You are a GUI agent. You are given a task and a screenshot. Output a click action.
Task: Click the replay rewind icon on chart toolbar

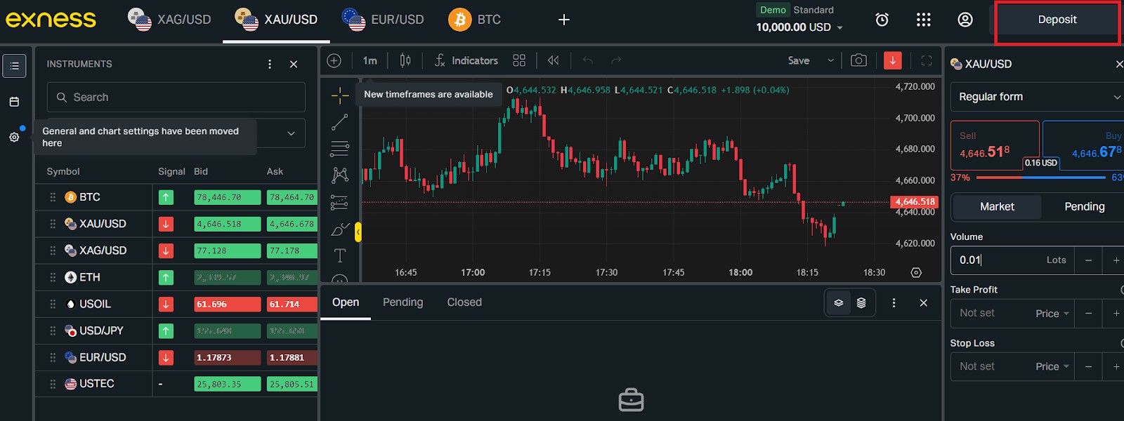tap(554, 60)
